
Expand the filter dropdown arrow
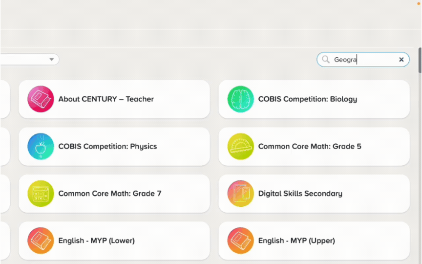point(52,59)
